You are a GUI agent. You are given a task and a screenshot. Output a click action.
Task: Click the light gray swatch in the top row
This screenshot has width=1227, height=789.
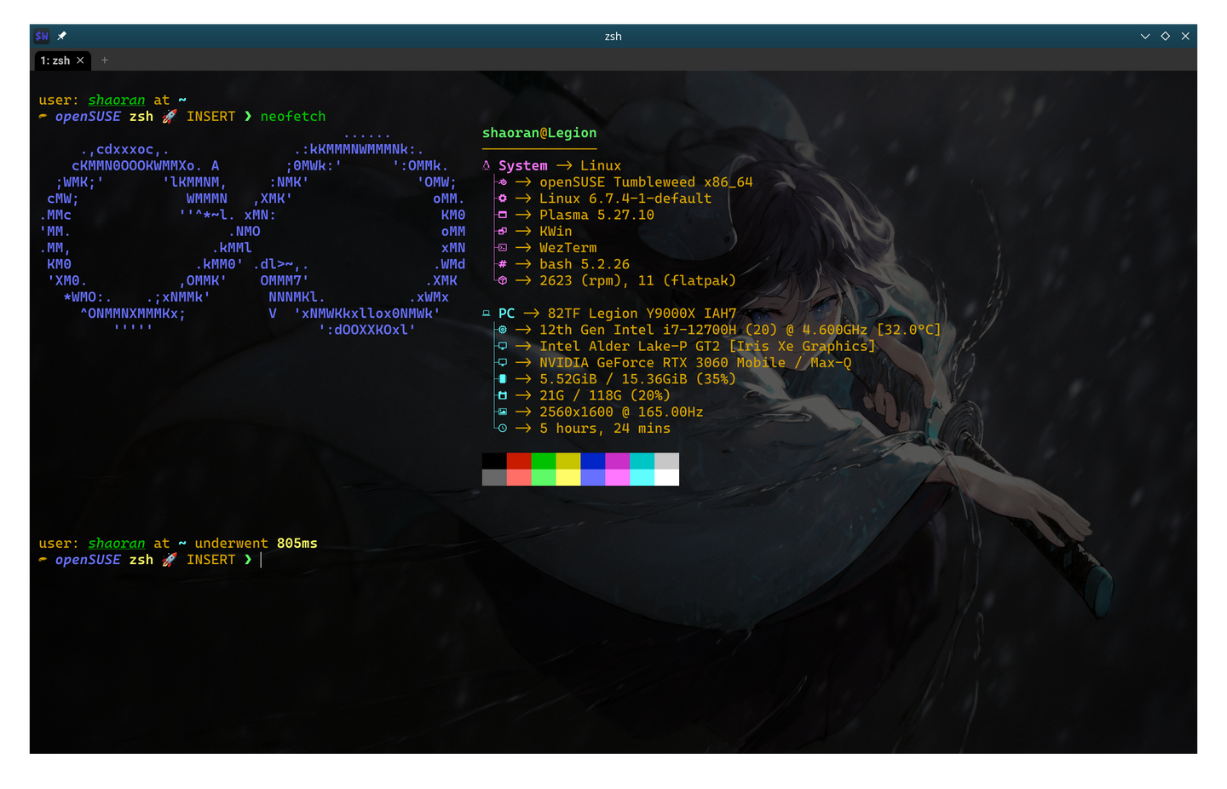tap(667, 461)
